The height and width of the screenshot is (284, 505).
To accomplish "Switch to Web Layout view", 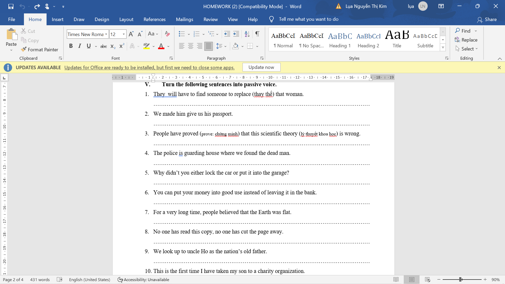I will (428, 280).
